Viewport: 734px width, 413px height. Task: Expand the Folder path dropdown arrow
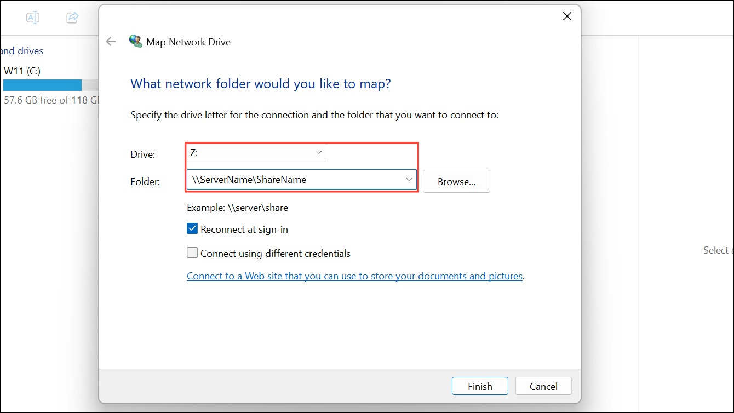point(409,180)
